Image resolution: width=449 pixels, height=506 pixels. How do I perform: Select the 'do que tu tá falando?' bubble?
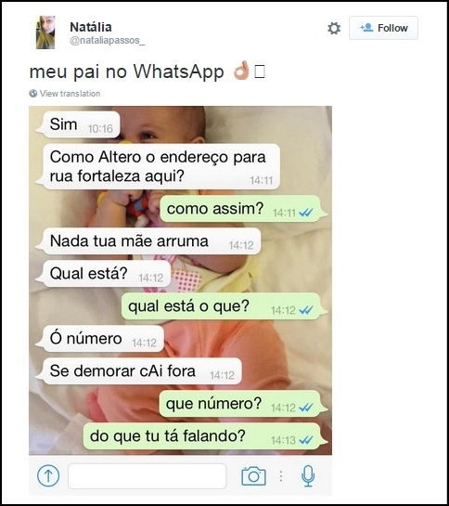point(205,436)
